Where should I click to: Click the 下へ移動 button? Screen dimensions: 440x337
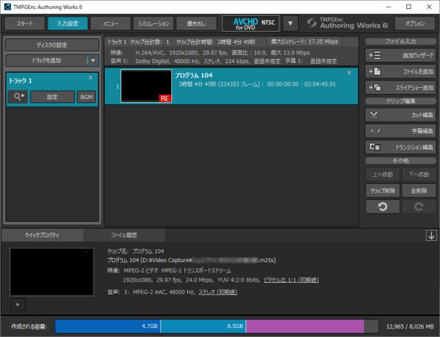[x=419, y=174]
